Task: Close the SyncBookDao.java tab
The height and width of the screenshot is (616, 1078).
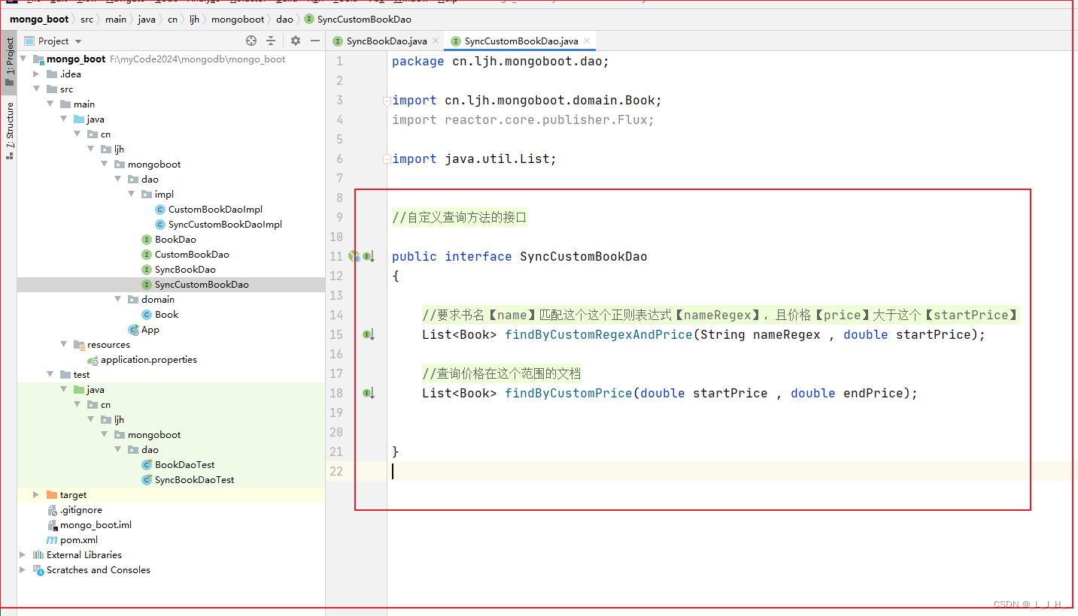Action: pyautogui.click(x=436, y=41)
